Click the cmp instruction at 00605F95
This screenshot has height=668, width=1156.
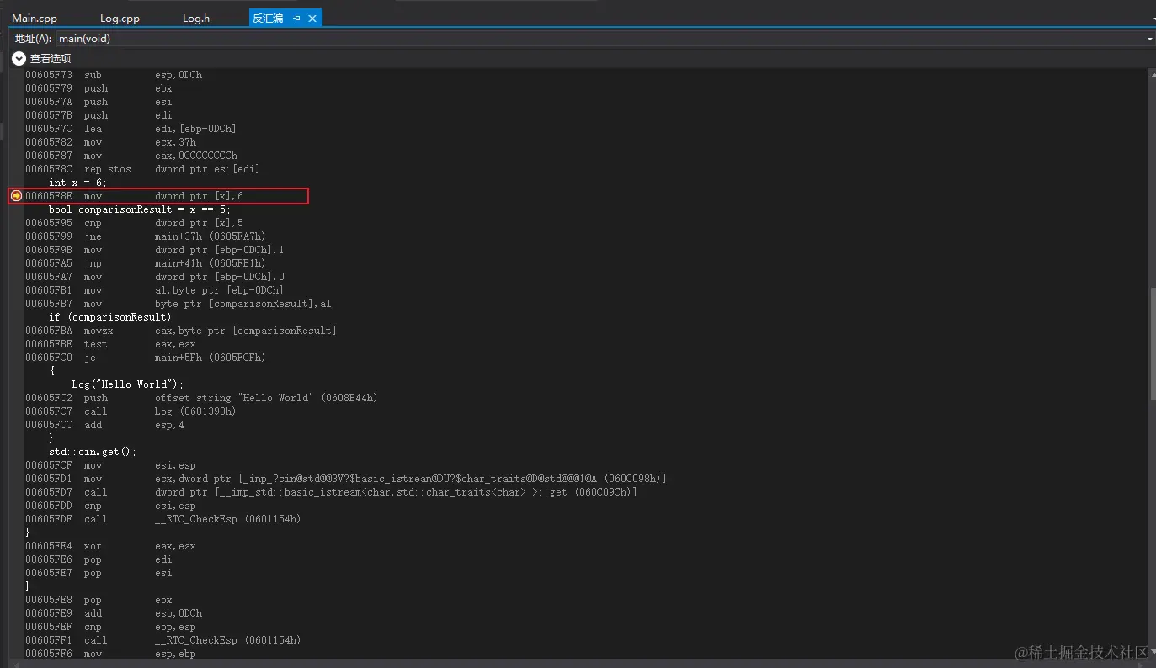click(134, 223)
